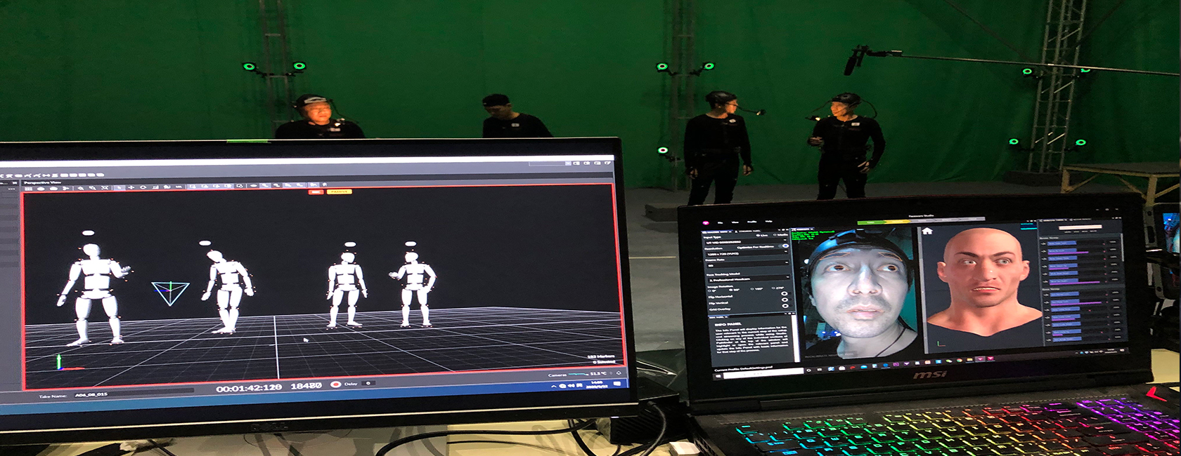Click the red status badge above the viewport
1181x456 pixels.
pos(316,192)
